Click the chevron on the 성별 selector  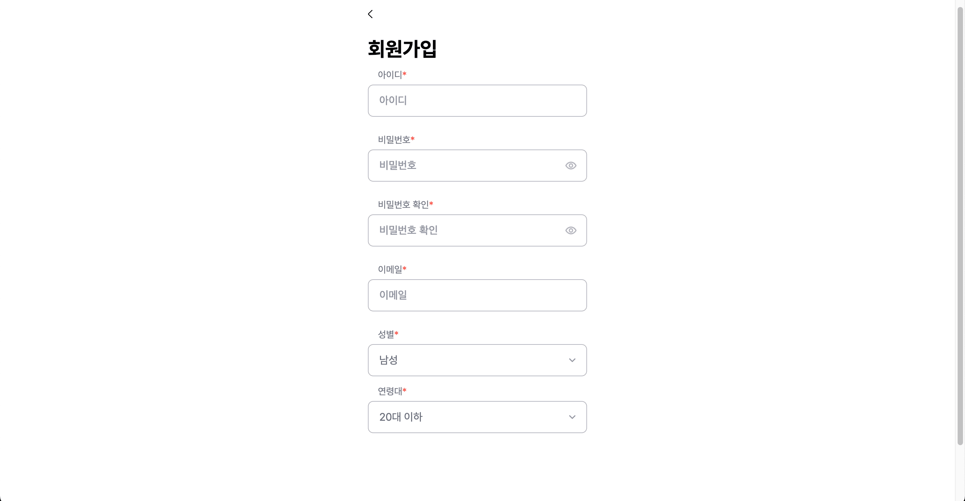tap(572, 360)
